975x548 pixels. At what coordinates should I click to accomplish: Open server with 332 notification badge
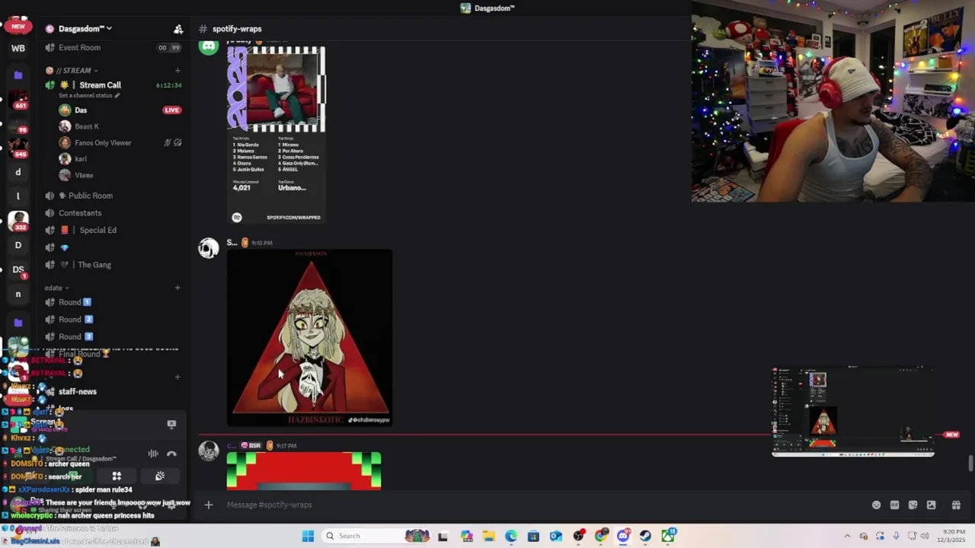pos(18,221)
